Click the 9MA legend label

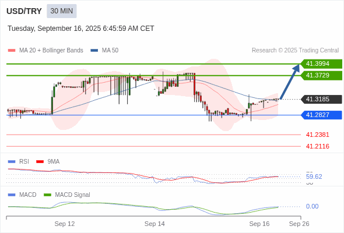(x=54, y=162)
